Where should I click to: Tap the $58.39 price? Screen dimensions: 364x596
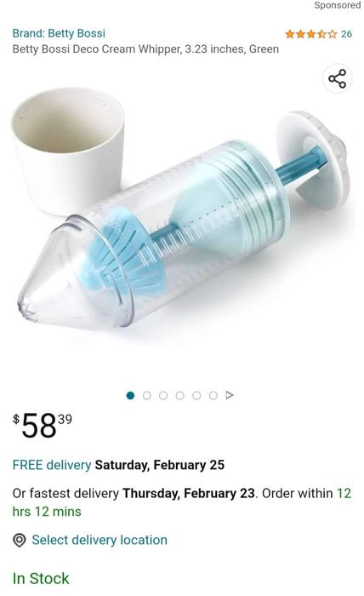click(x=43, y=426)
